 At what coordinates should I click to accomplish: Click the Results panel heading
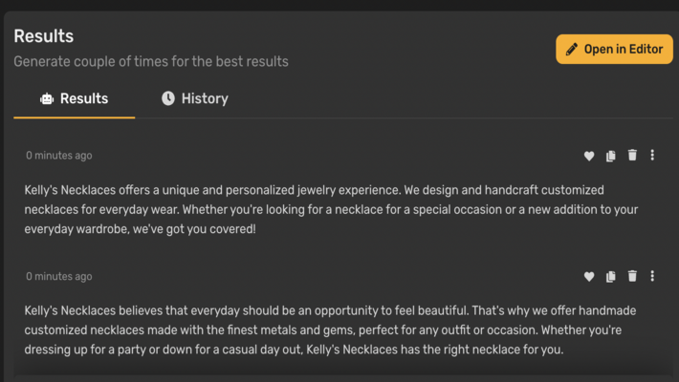tap(43, 36)
